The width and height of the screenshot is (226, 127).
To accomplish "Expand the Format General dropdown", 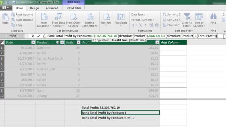I will pyautogui.click(x=154, y=20).
